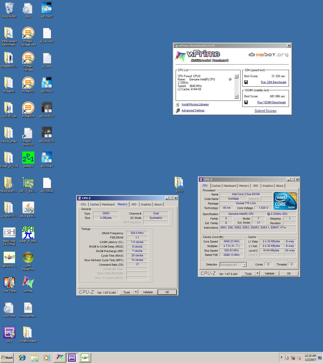Click Validate in CPU-Z Memory window
This screenshot has height=363, width=323.
(x=148, y=292)
